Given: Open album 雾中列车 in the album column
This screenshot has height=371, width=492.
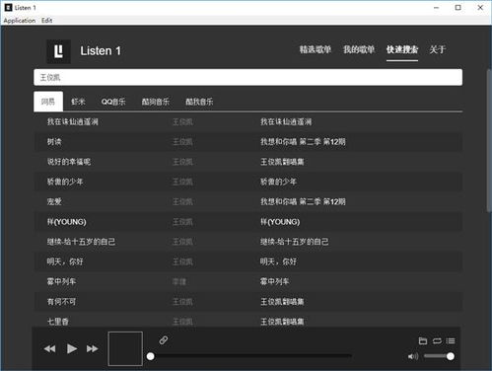Looking at the screenshot, I should pos(275,281).
